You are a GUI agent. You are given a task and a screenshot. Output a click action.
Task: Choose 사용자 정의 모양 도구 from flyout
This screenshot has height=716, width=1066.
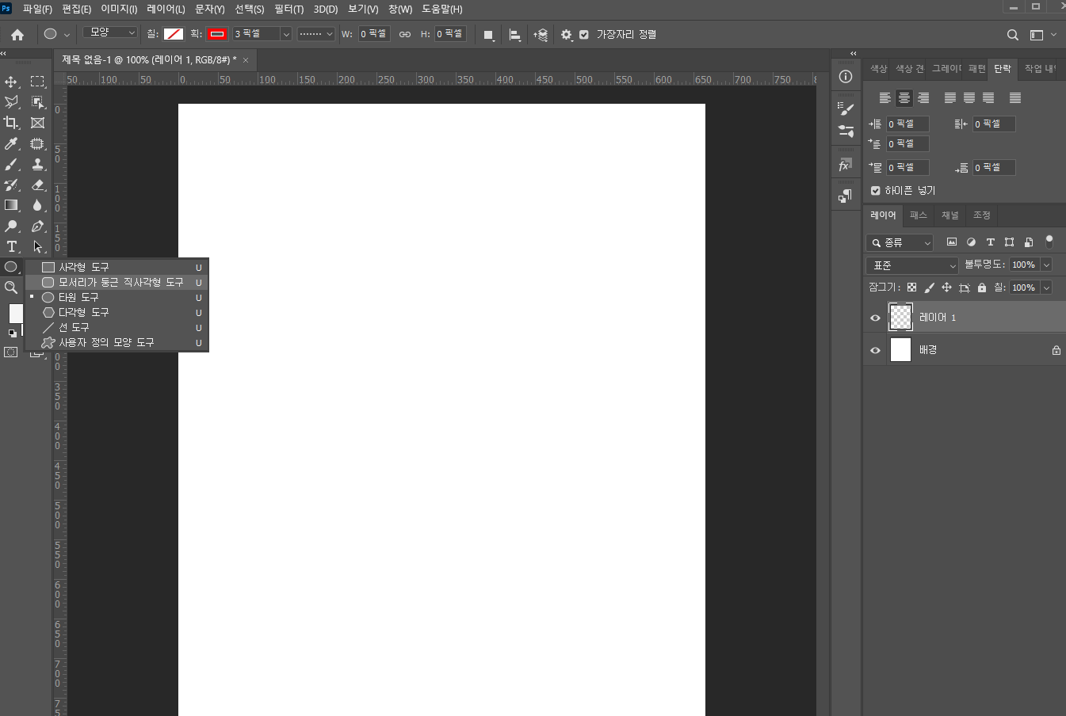[x=117, y=342]
